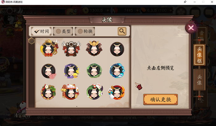This screenshot has width=216, height=126.
Task: Enable the 类型 sort option
Action: point(63,31)
